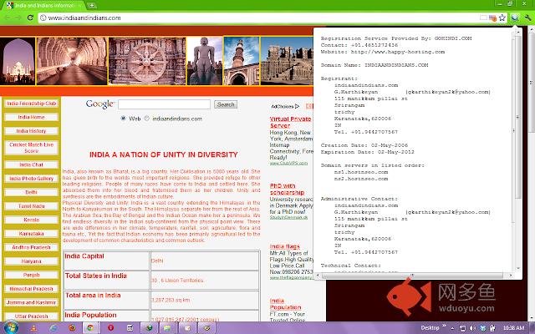Open Cricket Match Live Score link
535x334 pixels.
point(32,148)
